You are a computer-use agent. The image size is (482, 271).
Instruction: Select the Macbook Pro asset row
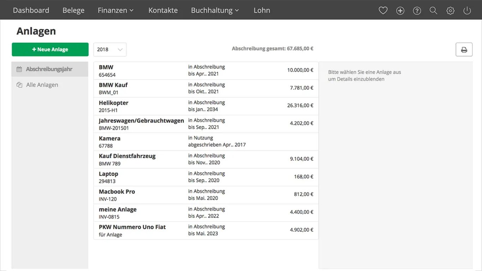pos(206,195)
